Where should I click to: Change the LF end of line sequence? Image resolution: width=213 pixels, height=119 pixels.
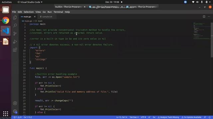tap(149, 117)
